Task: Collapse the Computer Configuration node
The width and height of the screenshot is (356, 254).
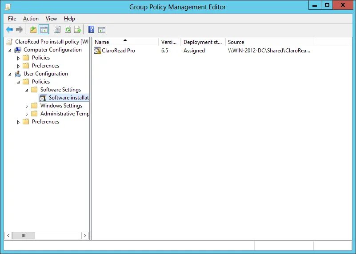Action: [x=10, y=50]
